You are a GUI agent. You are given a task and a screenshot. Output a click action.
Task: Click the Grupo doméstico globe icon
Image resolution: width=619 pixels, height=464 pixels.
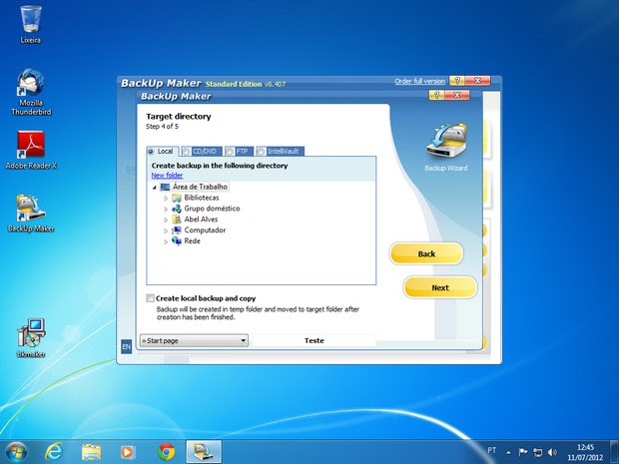(x=177, y=209)
